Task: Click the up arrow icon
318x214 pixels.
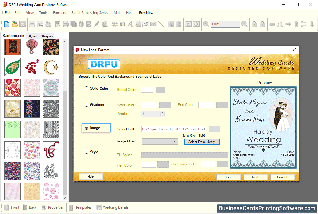Action: (296, 24)
